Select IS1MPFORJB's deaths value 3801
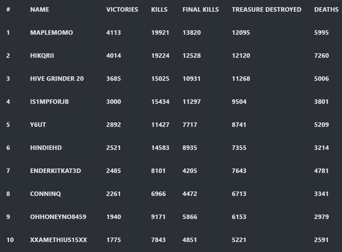This screenshot has height=252, width=342. (x=321, y=102)
